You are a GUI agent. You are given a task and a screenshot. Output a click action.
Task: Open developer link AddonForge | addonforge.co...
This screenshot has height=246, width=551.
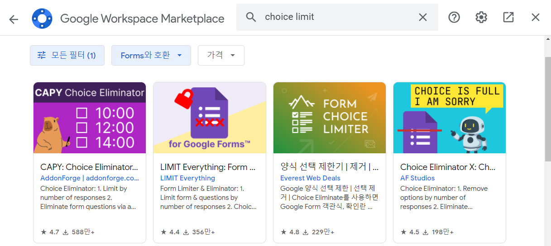point(90,178)
